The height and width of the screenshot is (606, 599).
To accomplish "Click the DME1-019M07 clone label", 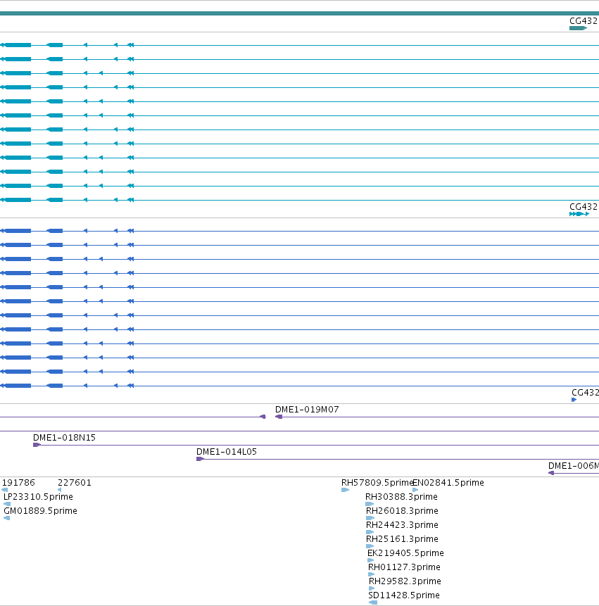I will (307, 410).
